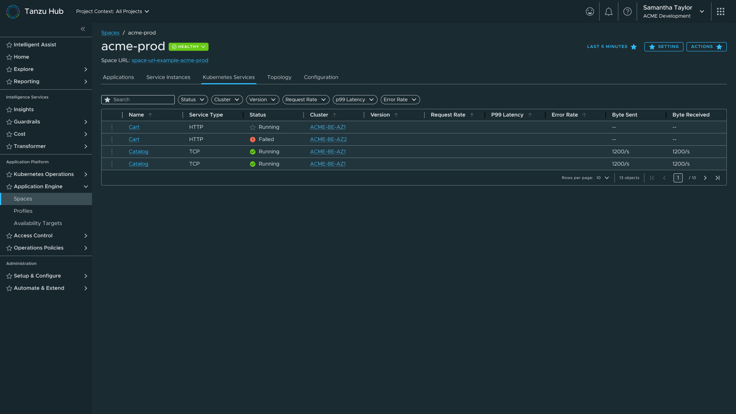The width and height of the screenshot is (736, 414).
Task: Click the star icon beside Insights
Action: pos(9,110)
